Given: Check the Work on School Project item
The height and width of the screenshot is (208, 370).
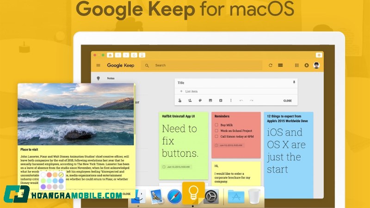Looking at the screenshot, I should click(x=216, y=130).
